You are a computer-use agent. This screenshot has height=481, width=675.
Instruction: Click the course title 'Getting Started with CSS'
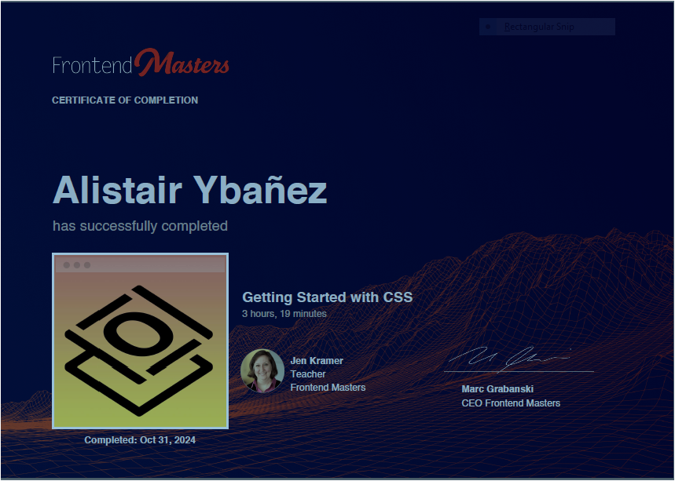327,297
